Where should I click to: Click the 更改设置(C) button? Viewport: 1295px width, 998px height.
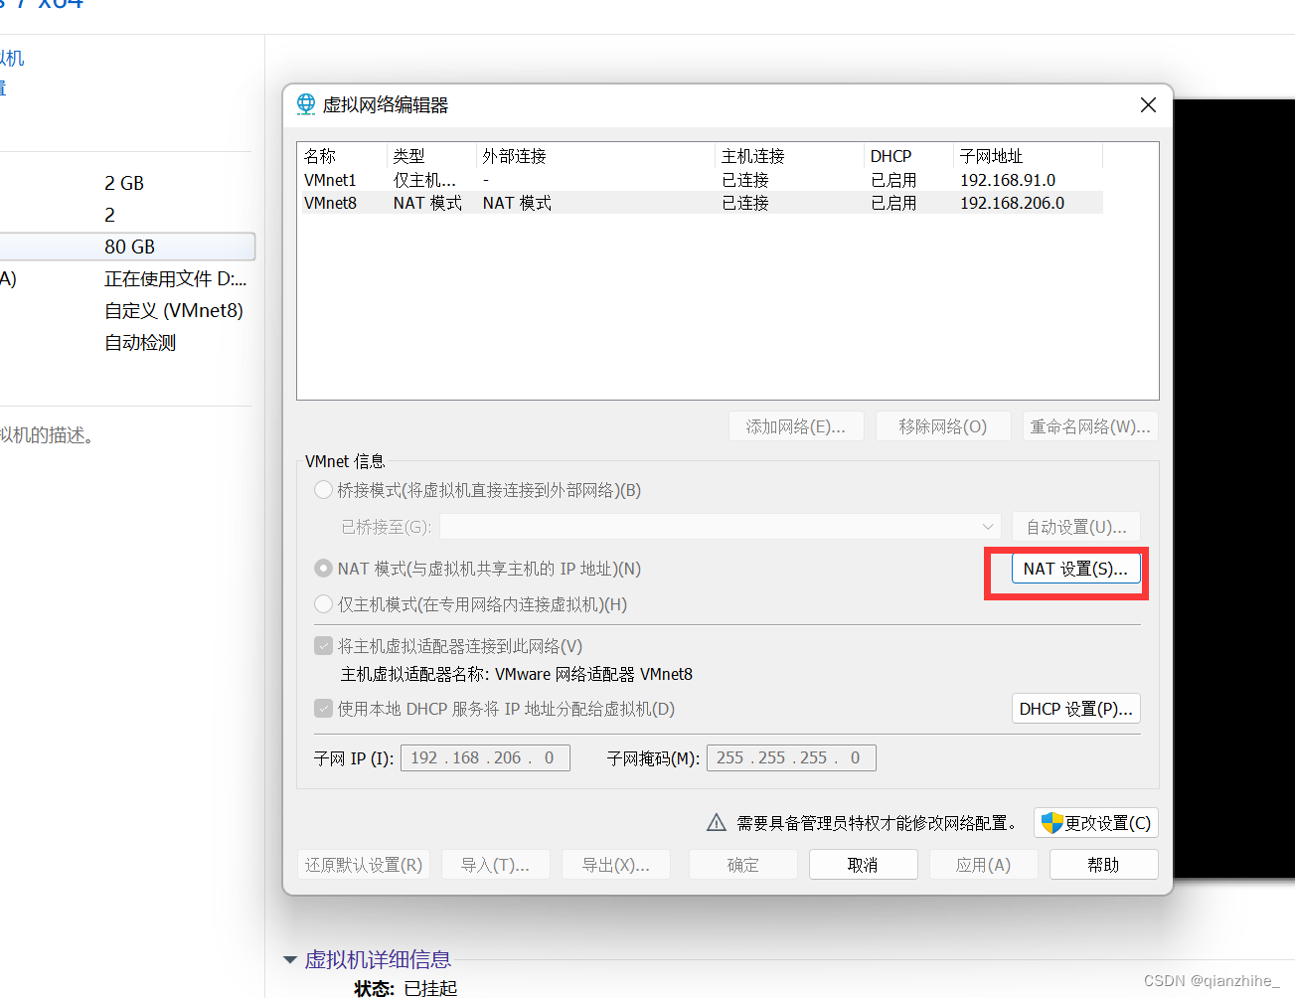pos(1096,823)
